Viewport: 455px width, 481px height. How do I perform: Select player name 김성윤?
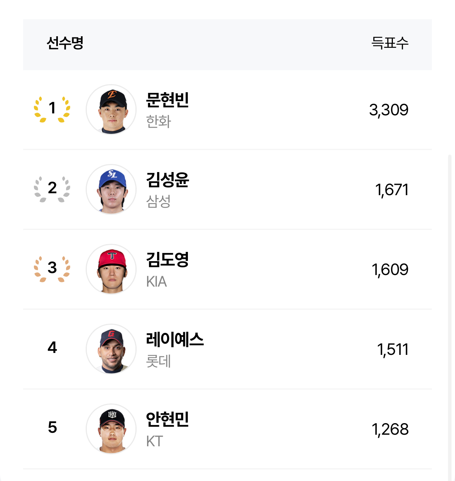167,180
